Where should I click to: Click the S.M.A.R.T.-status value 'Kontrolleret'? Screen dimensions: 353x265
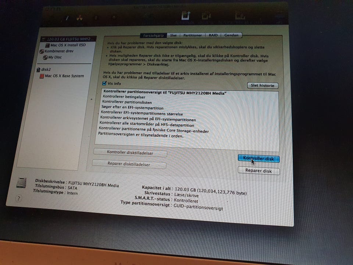tap(186, 201)
